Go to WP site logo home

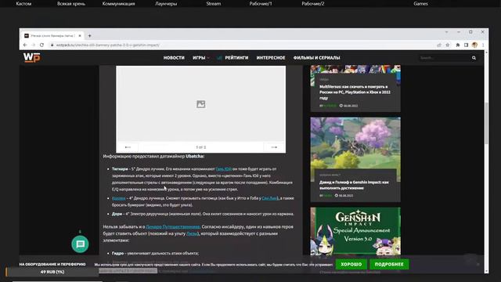point(32,57)
